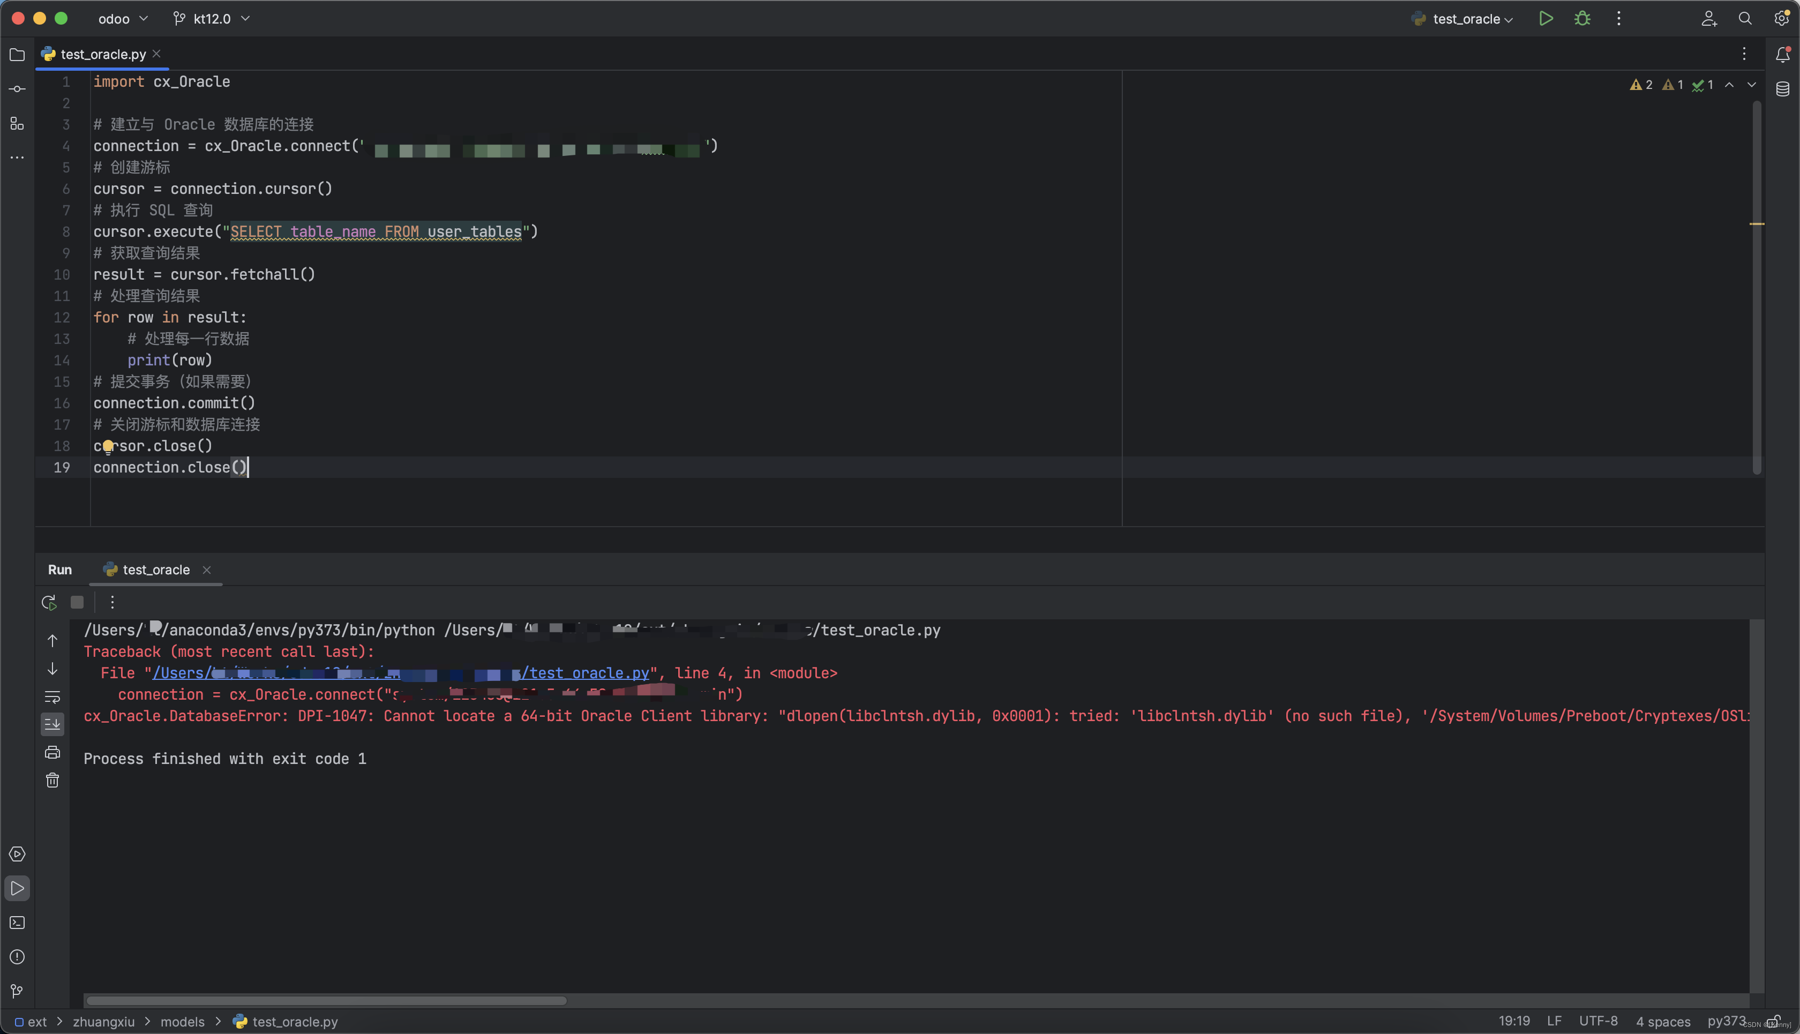This screenshot has width=1800, height=1034.
Task: Click macOS green fullscreen window button
Action: (x=61, y=18)
